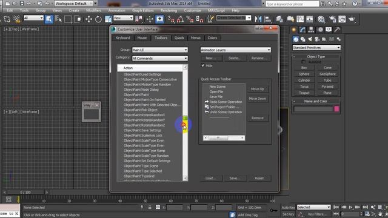Open the Rendering menu
The width and height of the screenshot is (388, 218).
click(x=169, y=10)
